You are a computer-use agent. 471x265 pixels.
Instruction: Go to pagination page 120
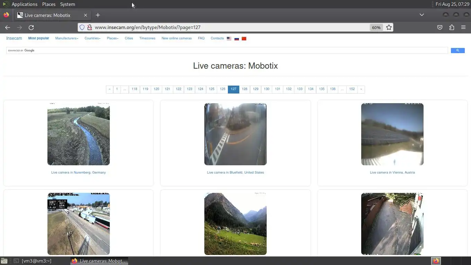click(x=157, y=89)
